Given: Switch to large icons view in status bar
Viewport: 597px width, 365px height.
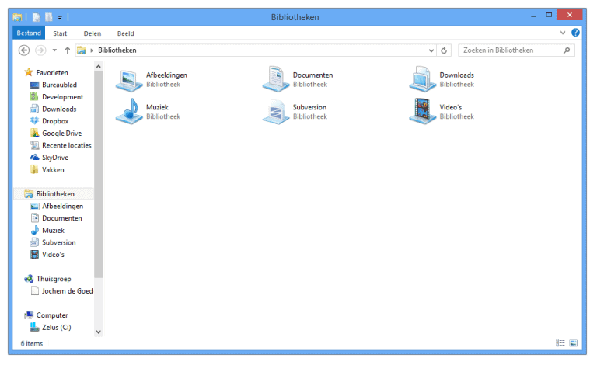Looking at the screenshot, I should [x=574, y=343].
